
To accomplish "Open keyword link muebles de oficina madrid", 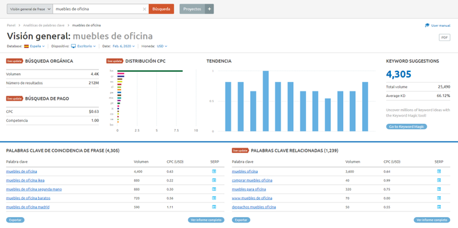I will pos(27,207).
